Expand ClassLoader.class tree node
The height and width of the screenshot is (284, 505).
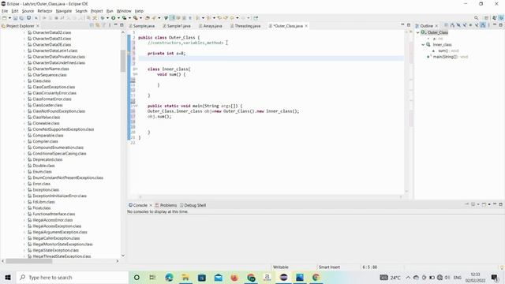(24, 105)
